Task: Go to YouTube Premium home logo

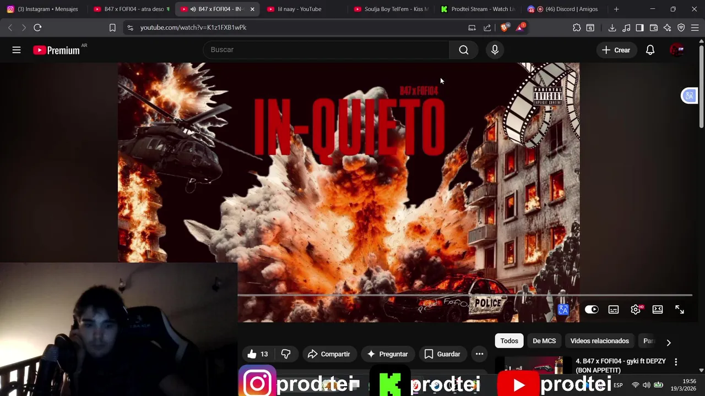Action: [56, 50]
